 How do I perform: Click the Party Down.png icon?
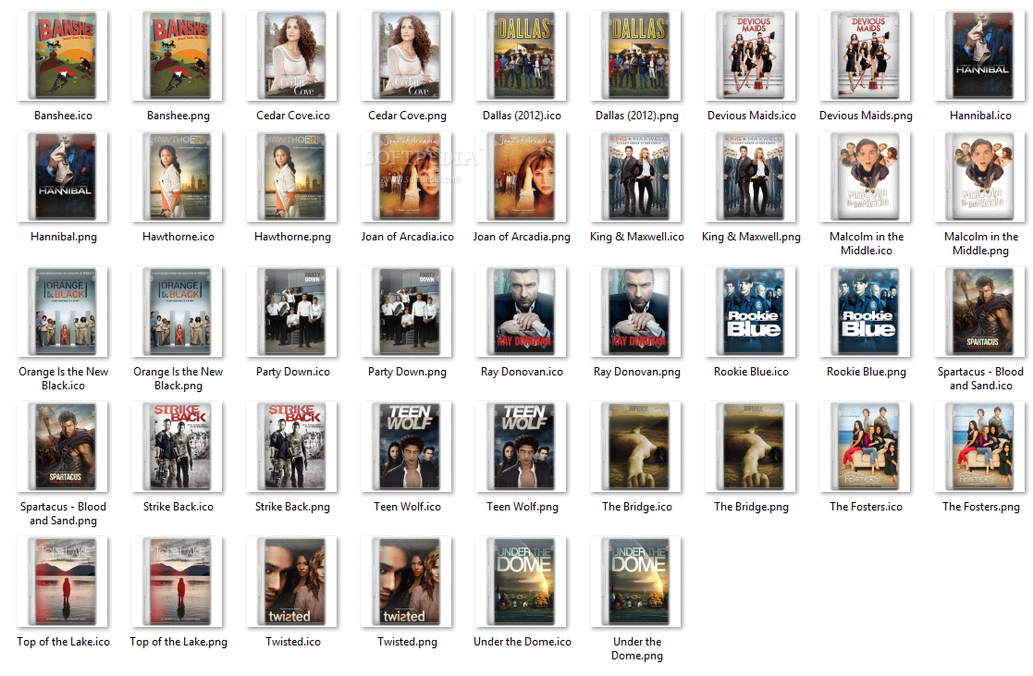407,312
